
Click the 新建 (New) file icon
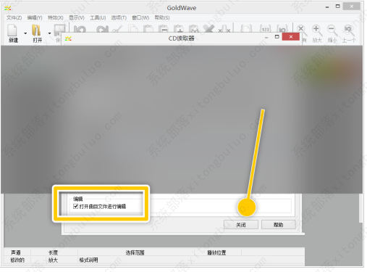point(12,30)
